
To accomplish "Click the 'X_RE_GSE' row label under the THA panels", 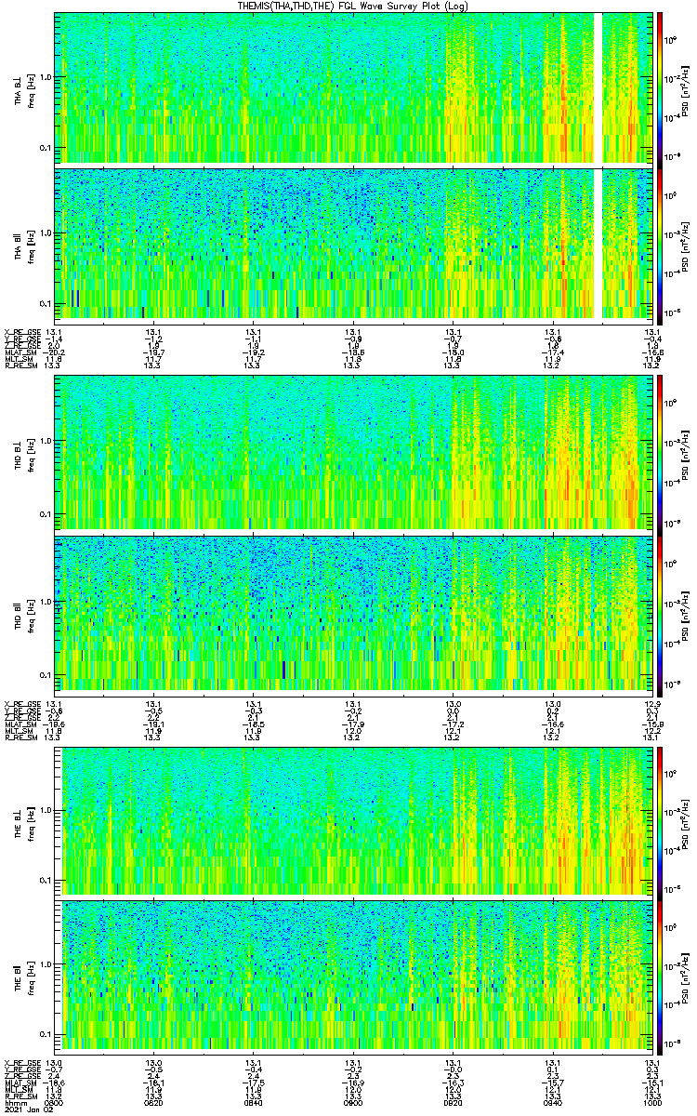I will click(x=22, y=332).
